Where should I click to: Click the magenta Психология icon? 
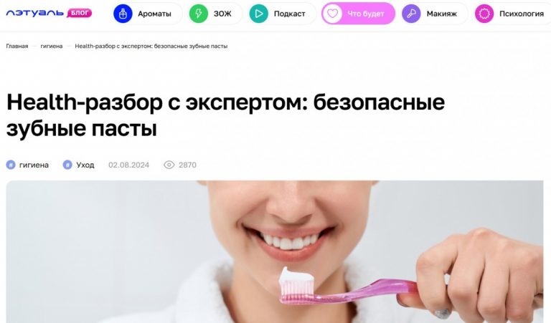484,14
